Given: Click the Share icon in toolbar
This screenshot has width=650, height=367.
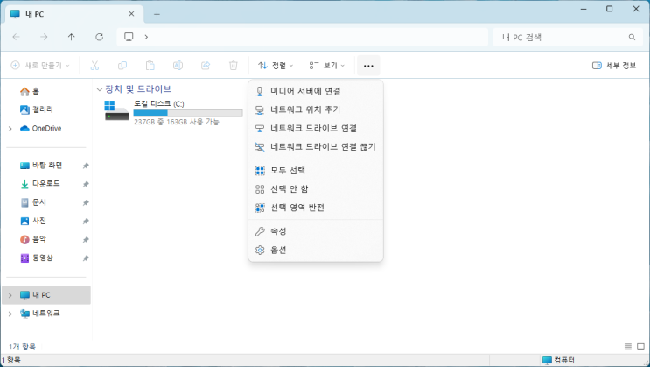Looking at the screenshot, I should click(206, 65).
